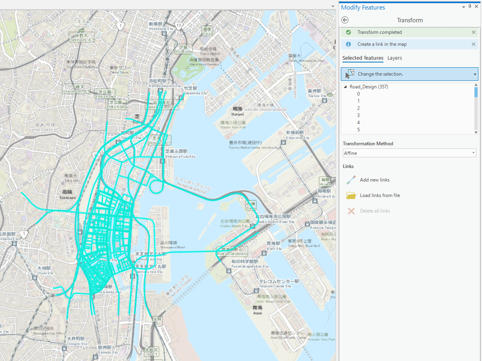Open the map view tab dropdown arrow
The width and height of the screenshot is (482, 361).
tap(333, 6)
